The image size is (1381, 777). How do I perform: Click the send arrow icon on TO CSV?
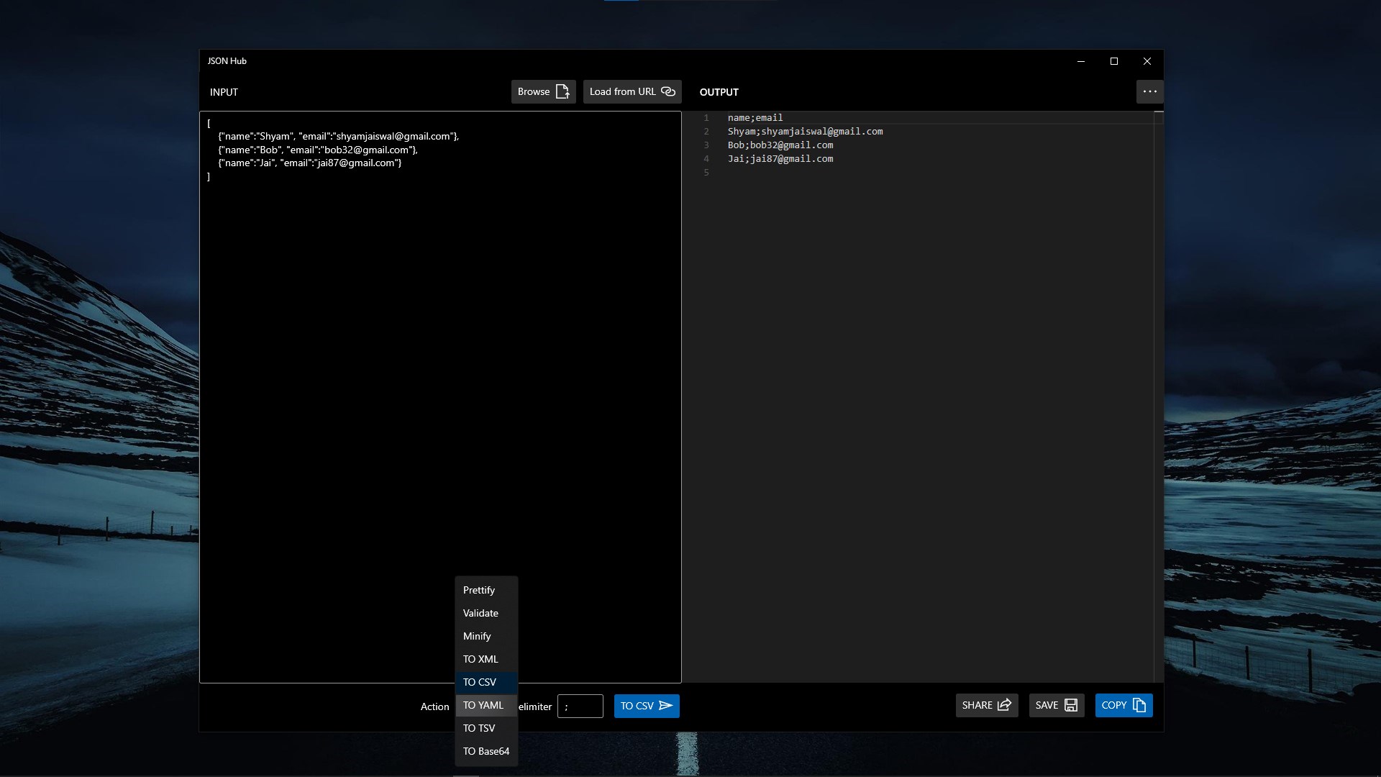(x=666, y=706)
